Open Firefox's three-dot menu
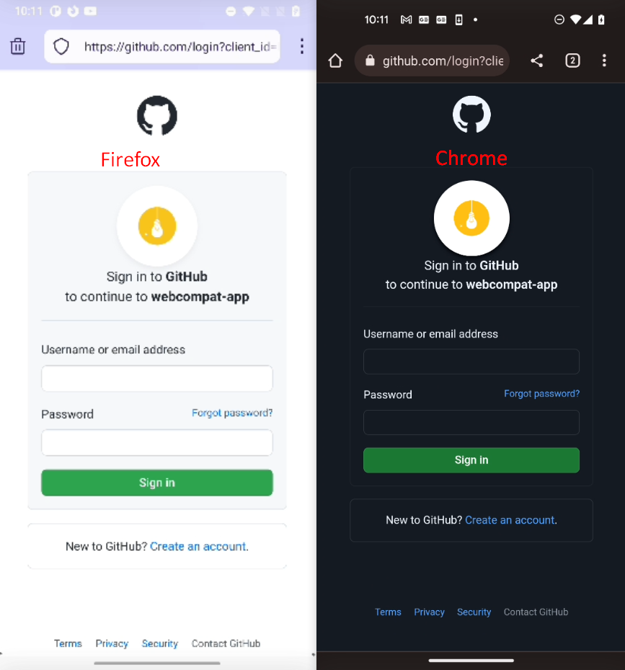 pos(302,45)
